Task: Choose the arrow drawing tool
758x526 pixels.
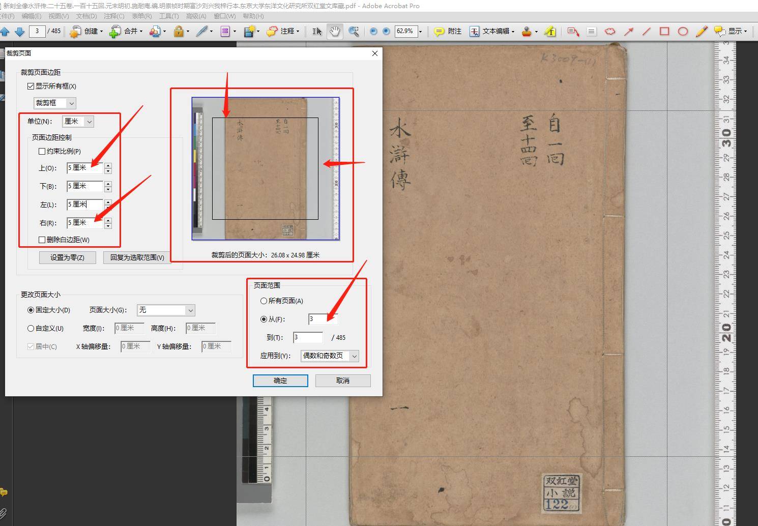Action: 629,32
